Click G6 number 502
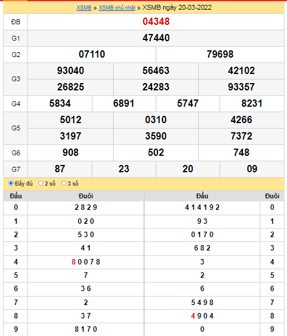This screenshot has height=336, width=287. (x=156, y=153)
